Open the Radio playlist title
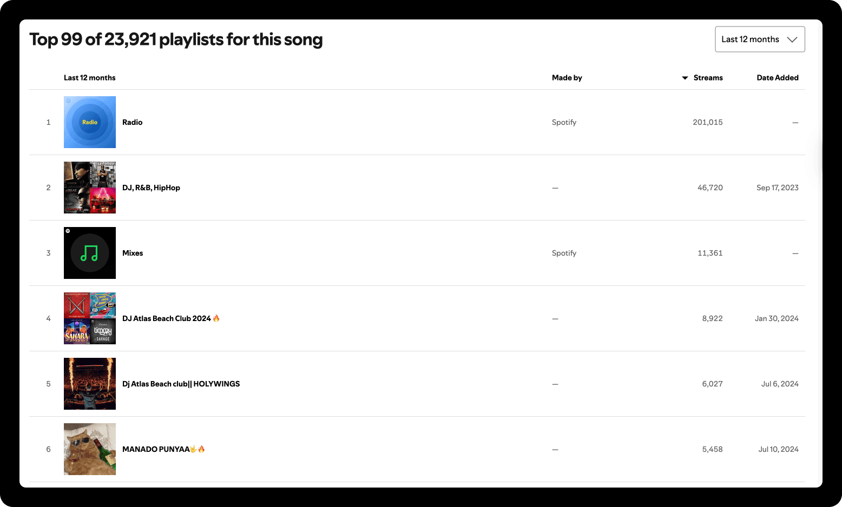This screenshot has height=507, width=842. [133, 122]
